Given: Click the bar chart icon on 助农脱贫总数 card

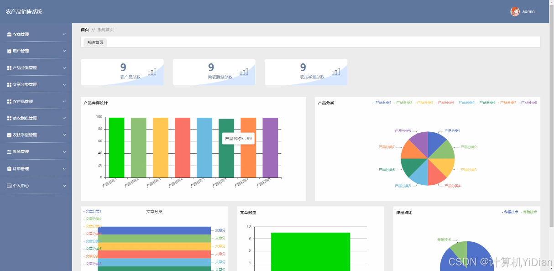Looking at the screenshot, I should [244, 72].
